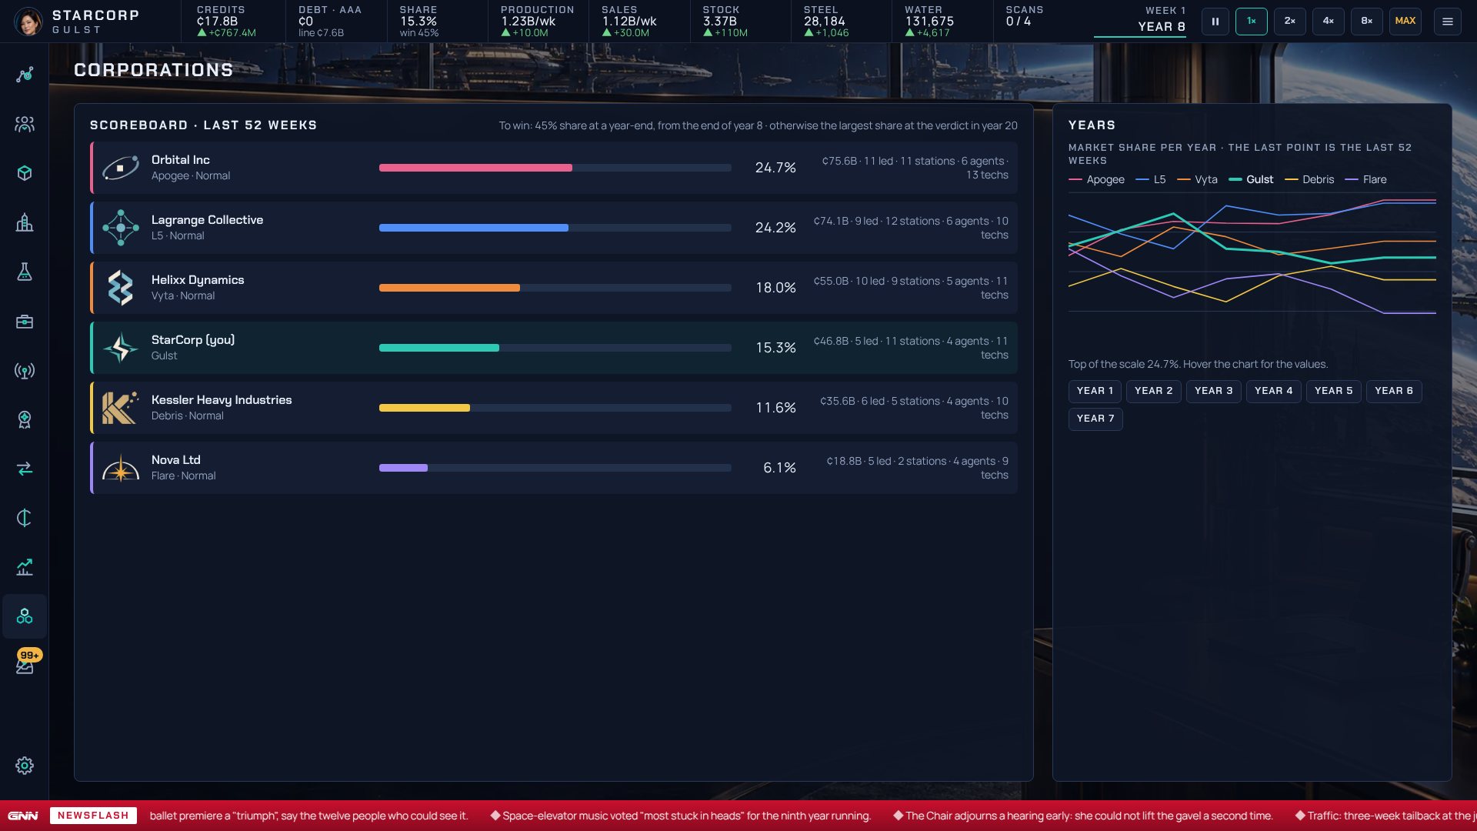Set game speed to 2x

pyautogui.click(x=1290, y=22)
